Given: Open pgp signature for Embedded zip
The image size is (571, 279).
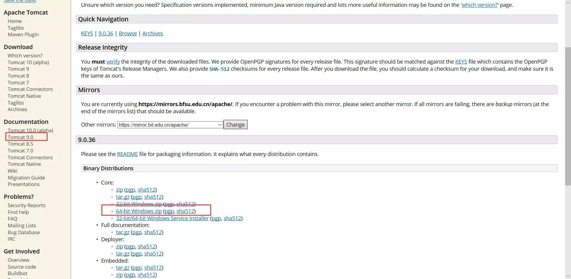Looking at the screenshot, I should [130, 275].
